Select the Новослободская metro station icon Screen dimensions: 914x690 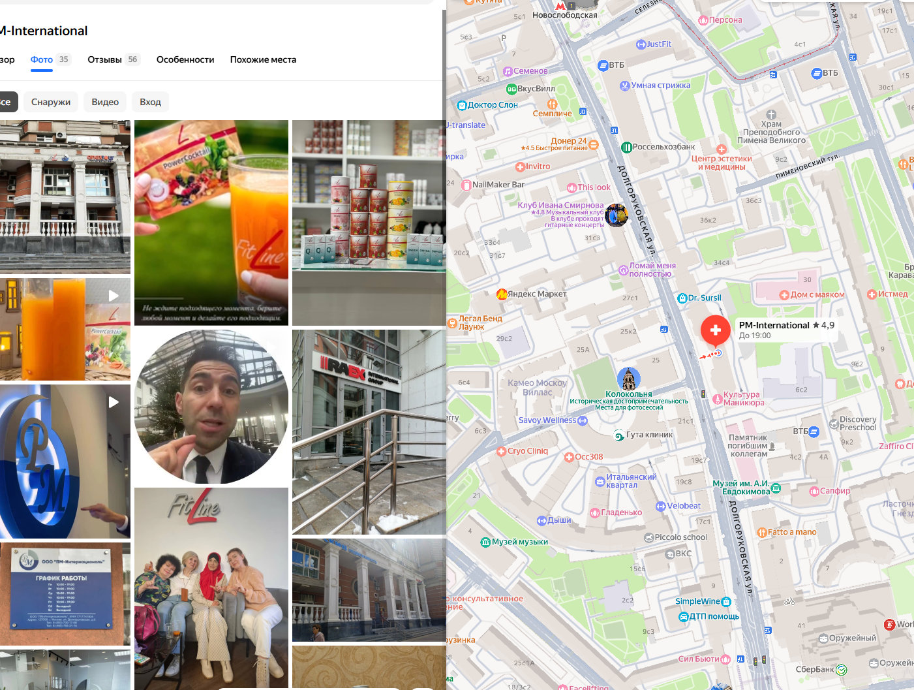coord(560,6)
